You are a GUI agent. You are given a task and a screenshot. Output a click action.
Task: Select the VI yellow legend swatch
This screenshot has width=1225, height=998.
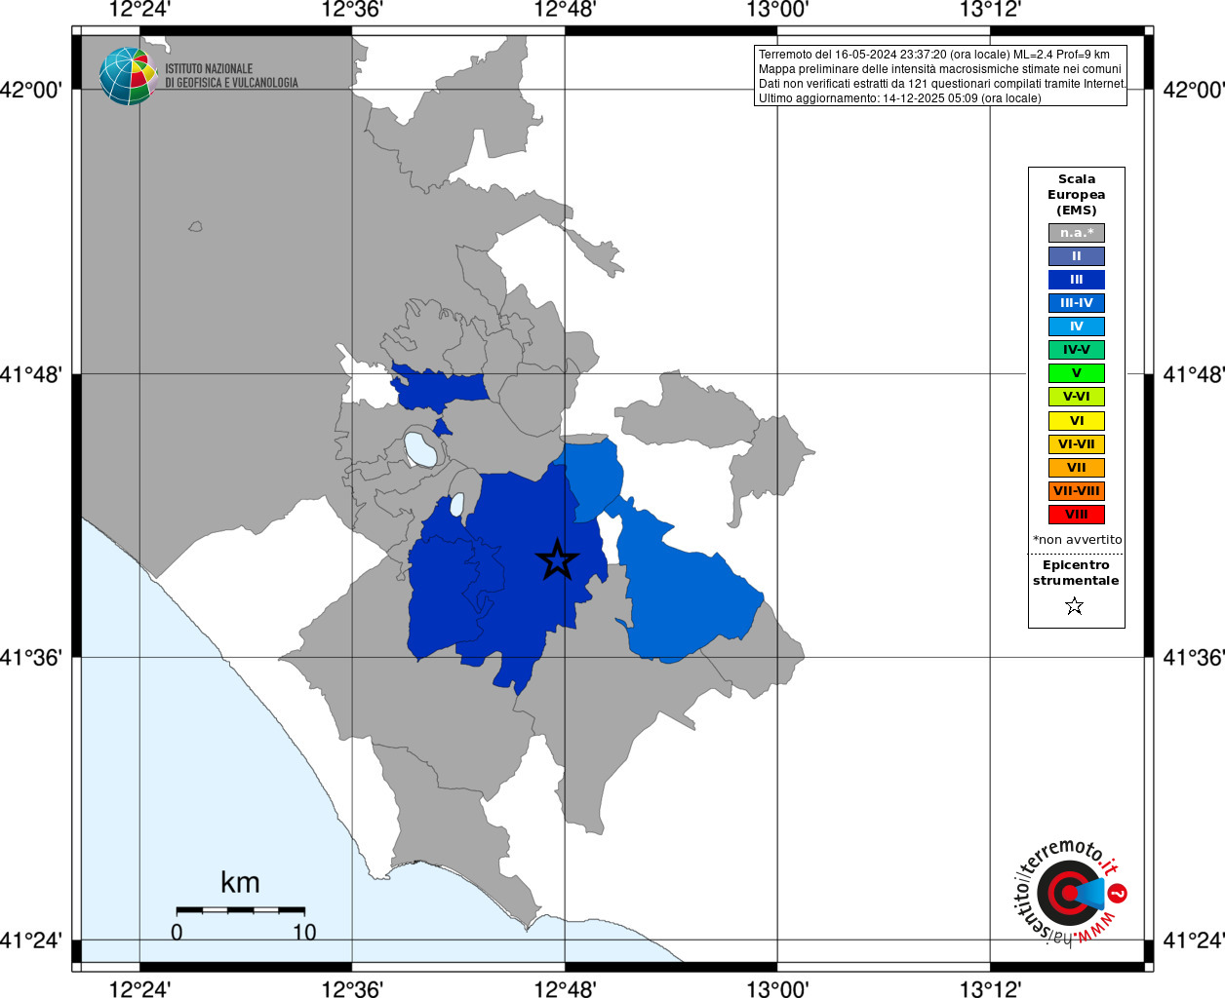click(1077, 421)
